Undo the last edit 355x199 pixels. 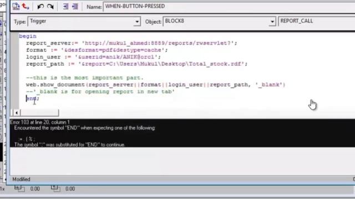click(40, 7)
